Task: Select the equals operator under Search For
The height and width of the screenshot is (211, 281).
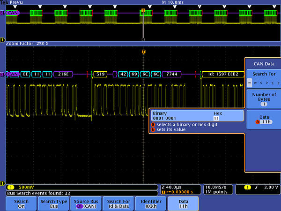Action: tap(250, 83)
